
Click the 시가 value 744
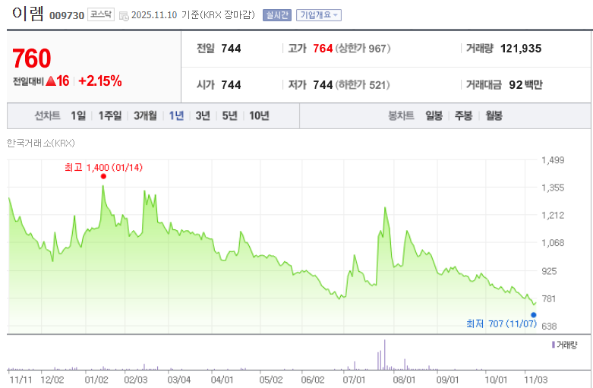231,85
